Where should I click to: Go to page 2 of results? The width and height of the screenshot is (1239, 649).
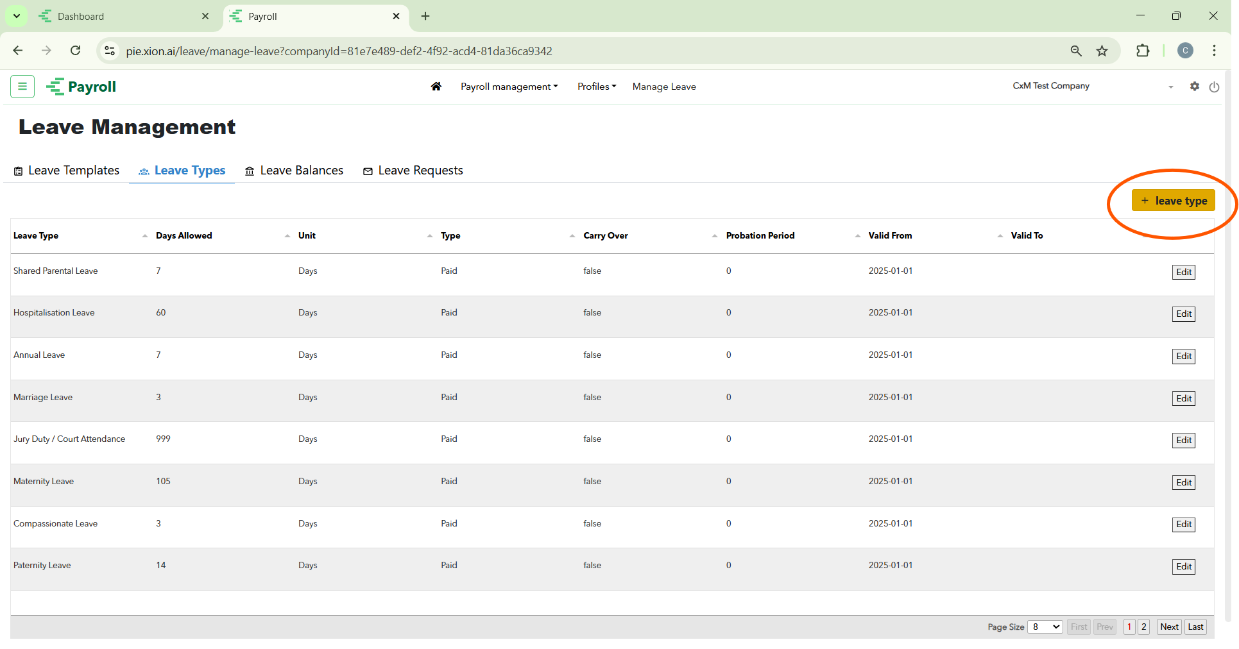tap(1143, 627)
